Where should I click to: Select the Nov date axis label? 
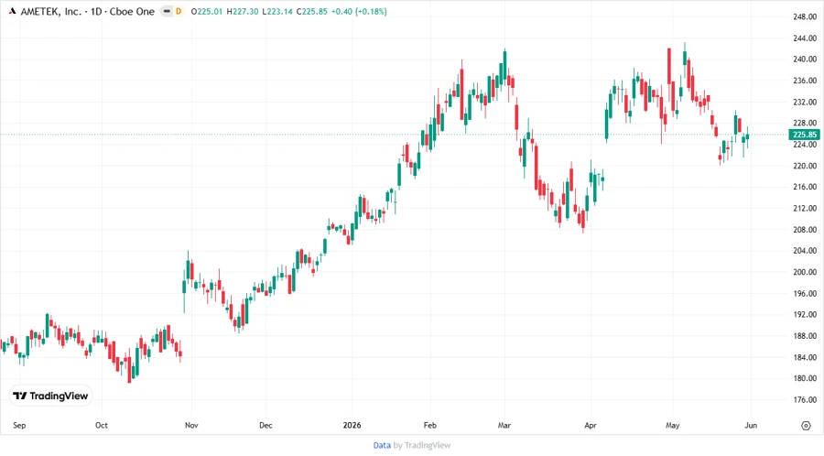click(191, 425)
